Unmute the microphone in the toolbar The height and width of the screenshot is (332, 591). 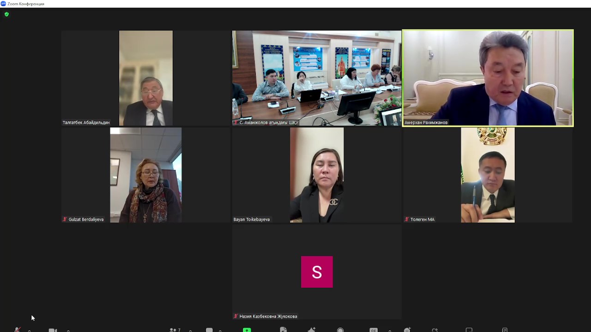coord(18,330)
